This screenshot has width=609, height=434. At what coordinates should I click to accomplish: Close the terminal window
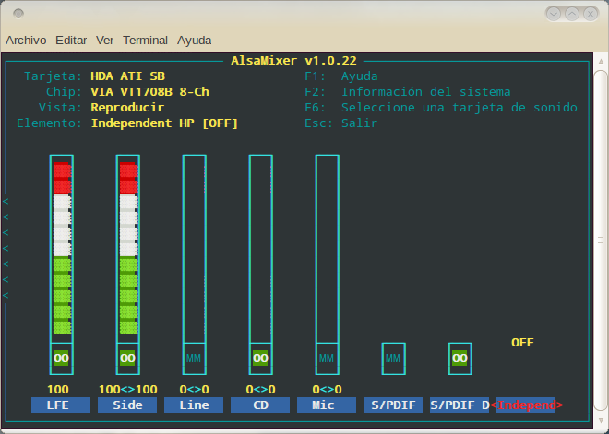(591, 15)
